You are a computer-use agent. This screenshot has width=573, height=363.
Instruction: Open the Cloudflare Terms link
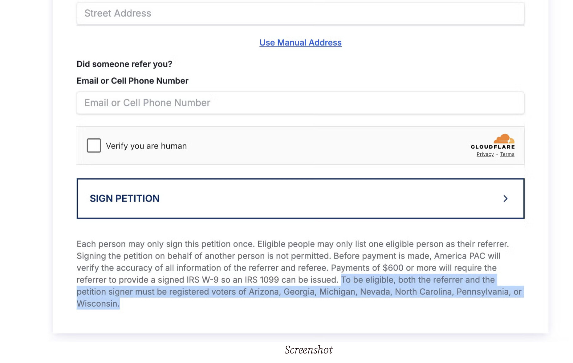click(507, 154)
